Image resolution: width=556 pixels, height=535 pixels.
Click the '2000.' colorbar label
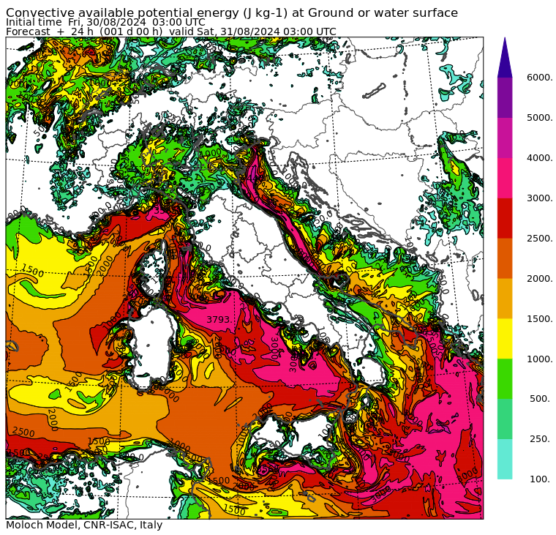tap(539, 278)
